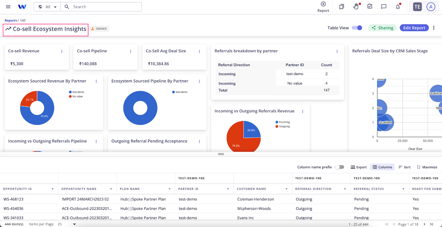Enable the Column name prefix toggle
Viewport: 442px width, 227px height.
340,167
